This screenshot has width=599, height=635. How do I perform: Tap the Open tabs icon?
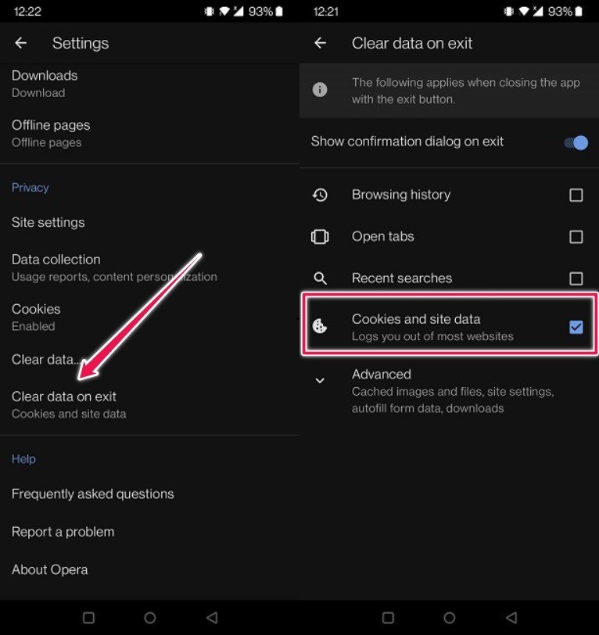(x=320, y=236)
